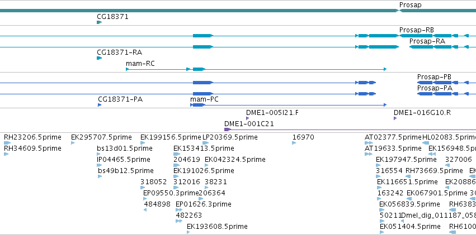Screen dimensions: 476x235
Task: Click the EK197947.5prime label
Action: pos(406,160)
